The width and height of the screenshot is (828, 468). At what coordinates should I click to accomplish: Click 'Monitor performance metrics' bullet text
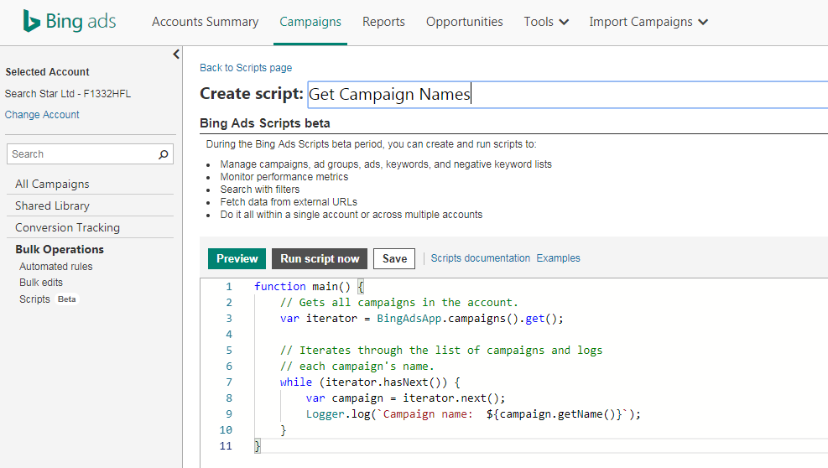click(x=284, y=177)
